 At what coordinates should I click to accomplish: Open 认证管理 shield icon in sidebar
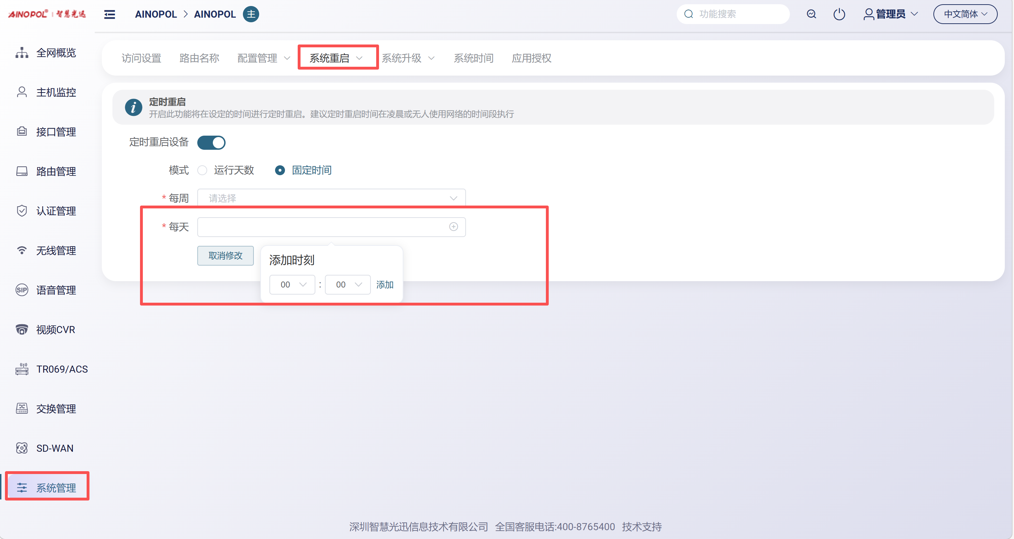click(x=22, y=211)
